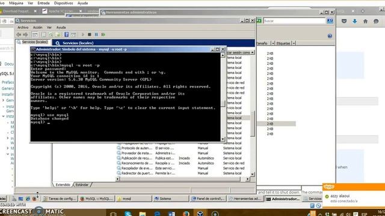This screenshot has width=385, height=216.
Task: Click the Firefox icon in the host taskbar
Action: 186,214
